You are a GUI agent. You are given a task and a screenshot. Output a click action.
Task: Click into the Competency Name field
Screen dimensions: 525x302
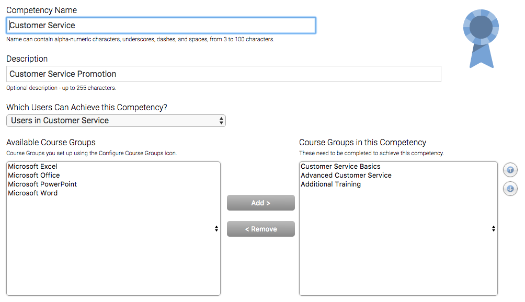(x=161, y=26)
